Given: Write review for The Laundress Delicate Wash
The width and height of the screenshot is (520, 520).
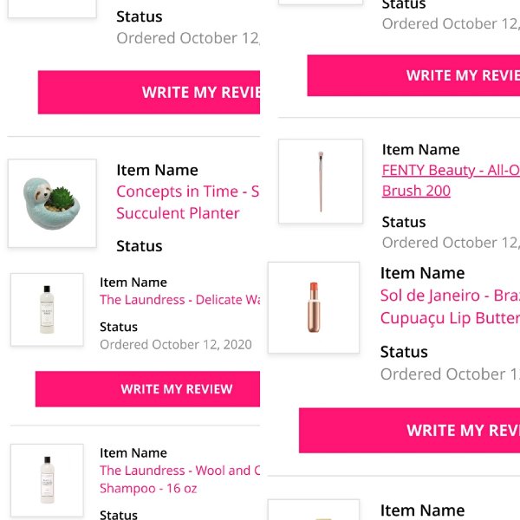Looking at the screenshot, I should click(x=147, y=388).
